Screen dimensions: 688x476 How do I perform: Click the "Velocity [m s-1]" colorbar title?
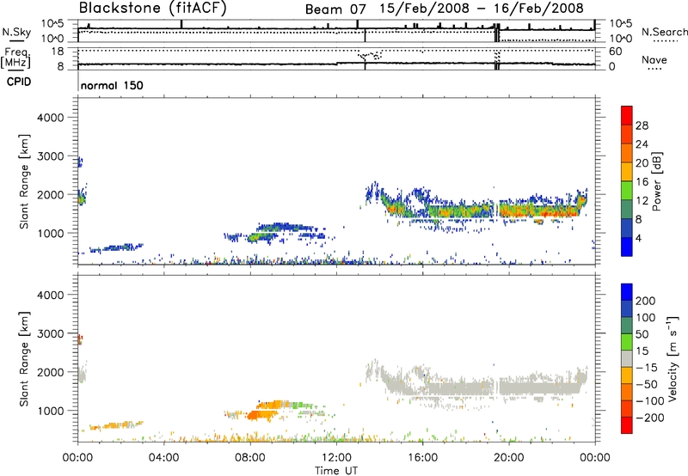673,358
